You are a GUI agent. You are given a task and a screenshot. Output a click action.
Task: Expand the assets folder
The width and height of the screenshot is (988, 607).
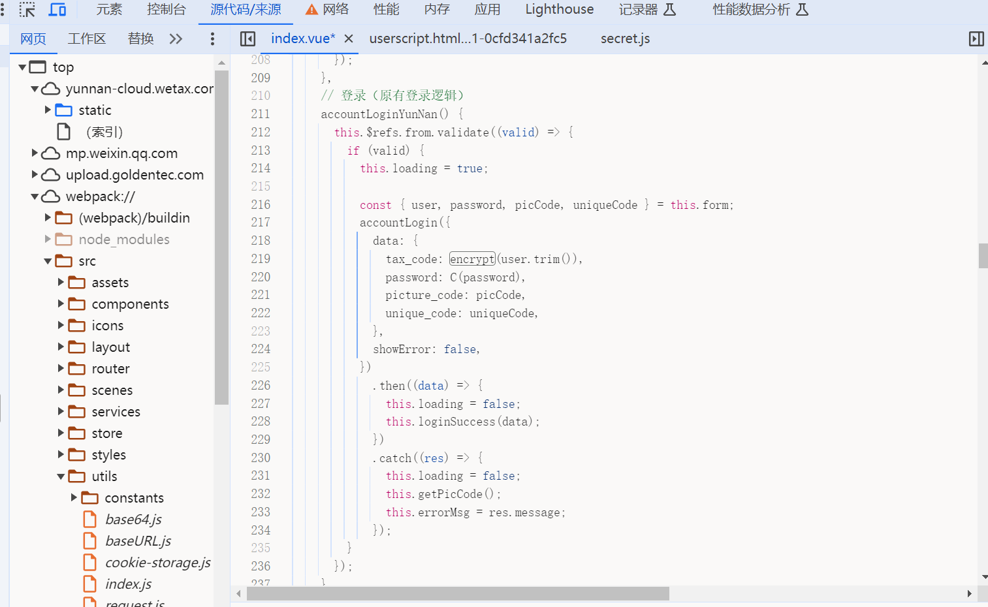61,283
